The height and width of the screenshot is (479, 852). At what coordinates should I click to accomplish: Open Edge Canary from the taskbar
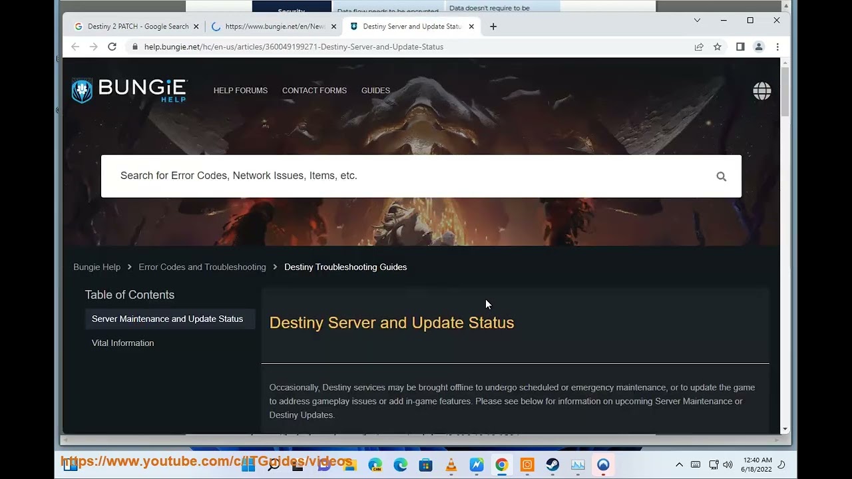tap(375, 465)
